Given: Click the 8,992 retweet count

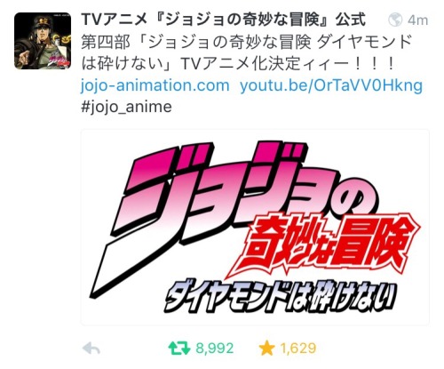Looking at the screenshot, I should (215, 349).
